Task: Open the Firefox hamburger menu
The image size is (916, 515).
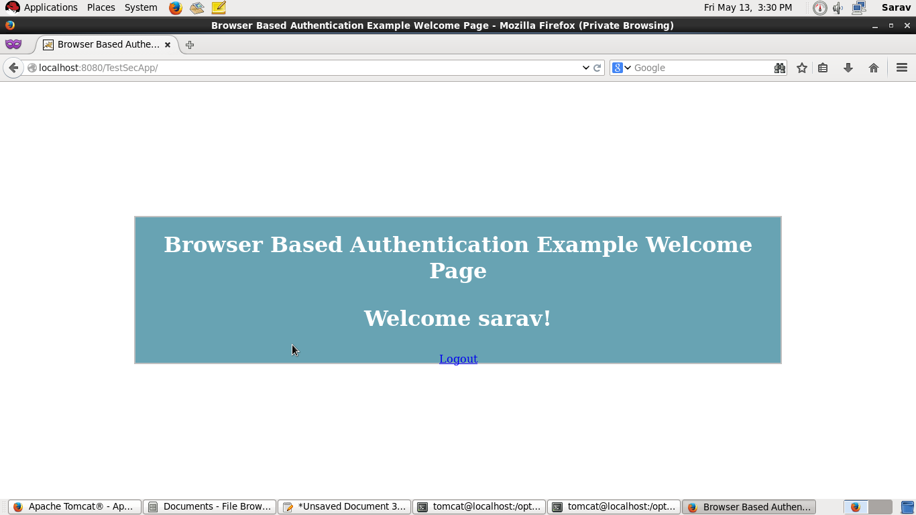Action: pyautogui.click(x=901, y=67)
